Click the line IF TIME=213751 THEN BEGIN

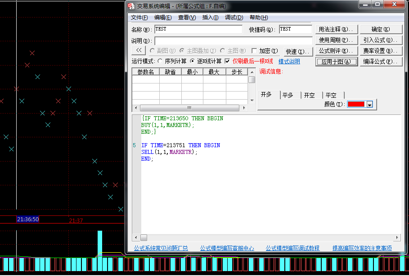pos(180,145)
